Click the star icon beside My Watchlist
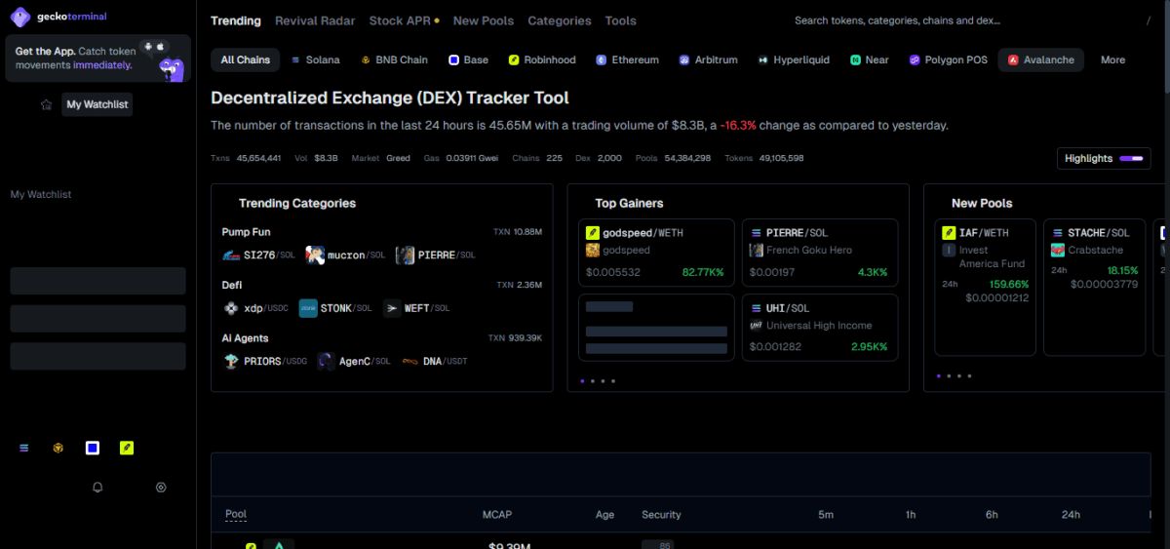Viewport: 1170px width, 549px height. pyautogui.click(x=46, y=104)
